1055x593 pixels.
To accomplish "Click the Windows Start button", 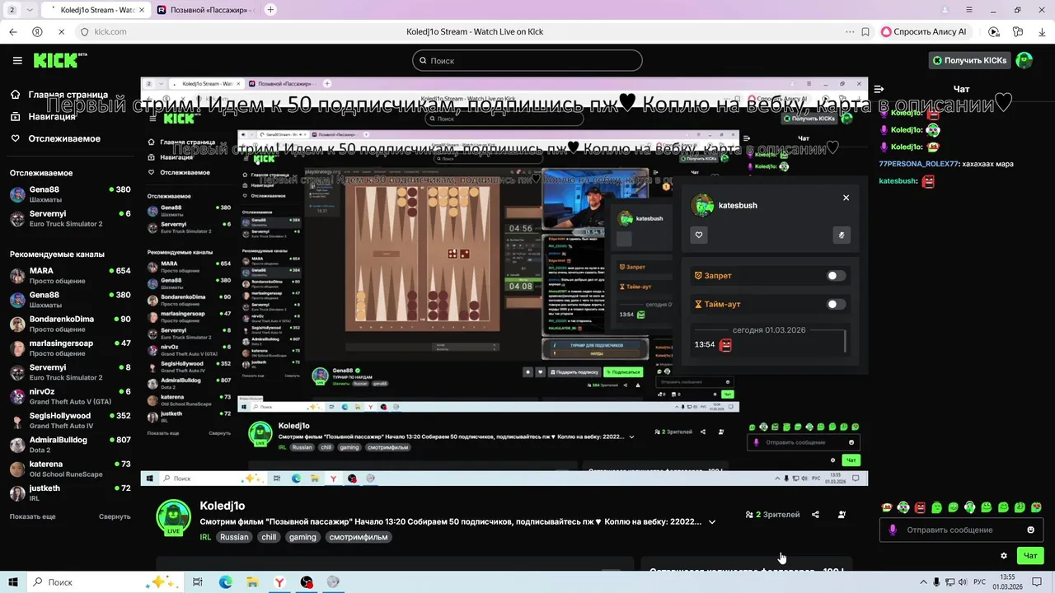I will [x=12, y=582].
